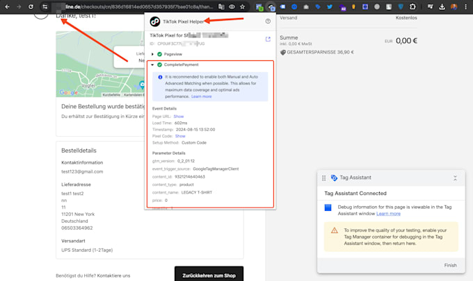The image size is (473, 281).
Task: Collapse the Tag Assistant panel chevron
Action: (455, 178)
